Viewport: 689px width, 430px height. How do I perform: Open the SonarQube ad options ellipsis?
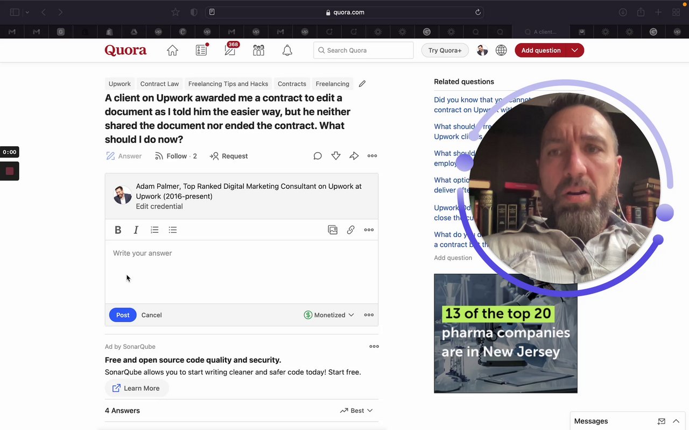374,347
